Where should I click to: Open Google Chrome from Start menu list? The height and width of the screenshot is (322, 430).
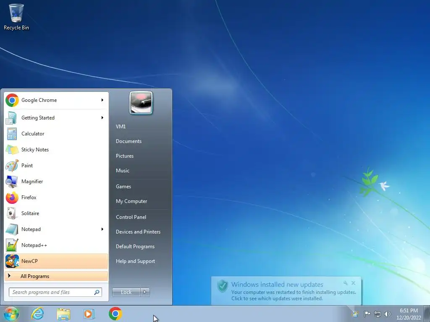pos(56,100)
